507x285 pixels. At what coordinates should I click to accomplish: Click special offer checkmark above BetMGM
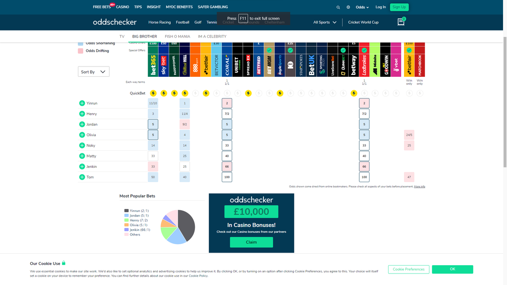point(269,50)
